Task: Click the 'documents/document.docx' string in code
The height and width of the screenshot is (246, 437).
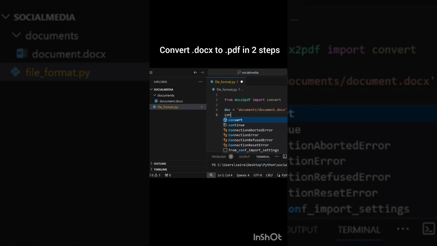Action: 262,110
